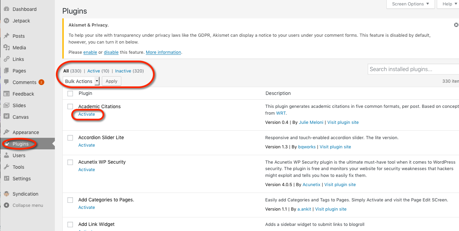Click the Add Link Widget plugin name
Image resolution: width=459 pixels, height=231 pixels.
96,225
